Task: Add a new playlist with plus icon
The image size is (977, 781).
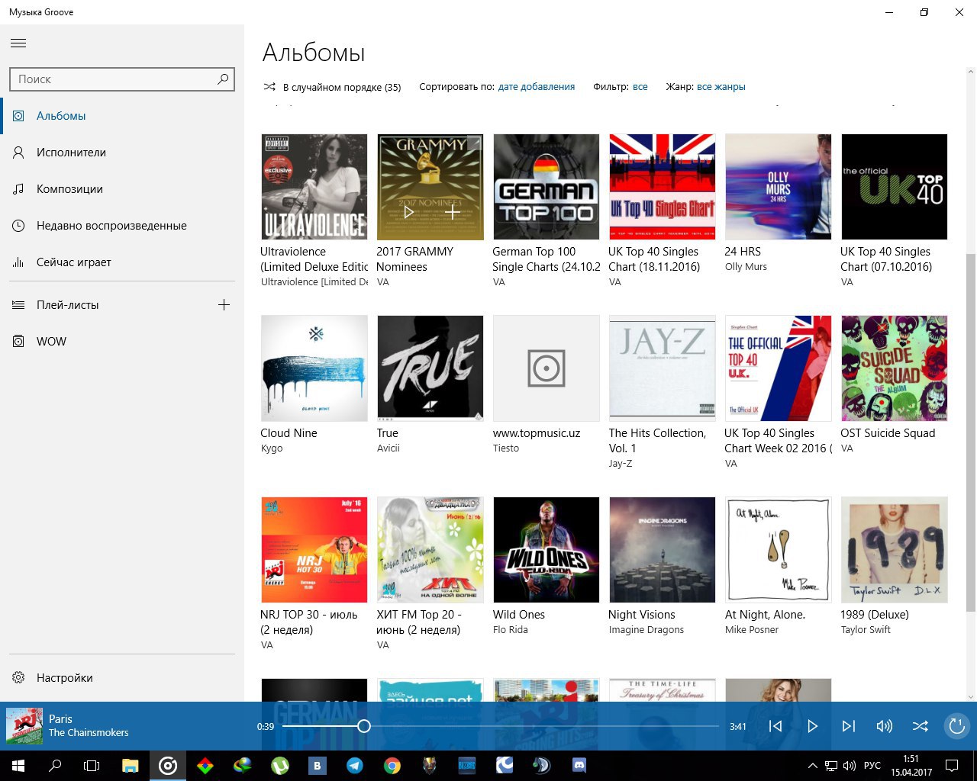Action: [x=224, y=305]
